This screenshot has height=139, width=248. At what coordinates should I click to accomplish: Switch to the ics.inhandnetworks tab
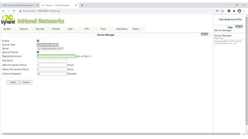pyautogui.click(x=21, y=5)
